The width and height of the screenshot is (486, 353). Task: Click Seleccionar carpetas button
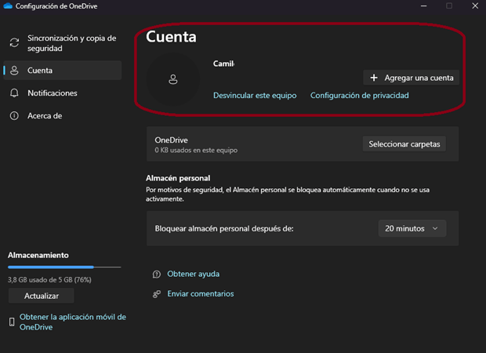(x=404, y=144)
